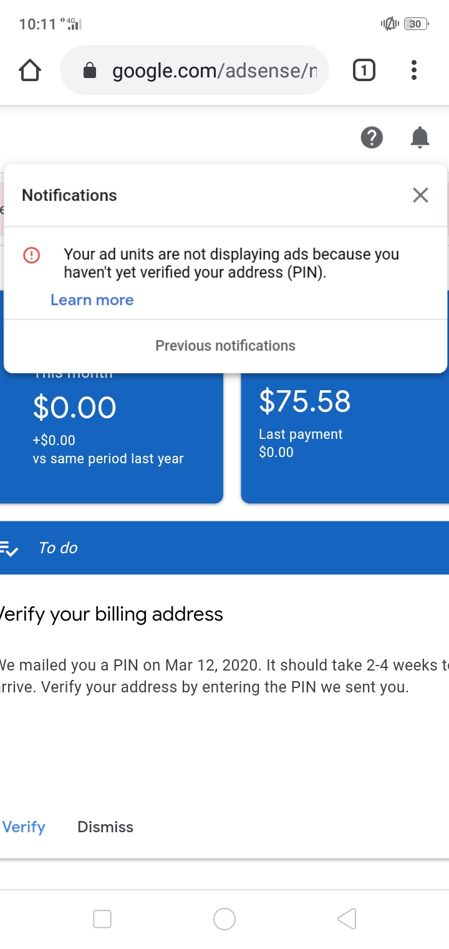Open the notification bell
Image resolution: width=449 pixels, height=949 pixels.
click(x=420, y=137)
